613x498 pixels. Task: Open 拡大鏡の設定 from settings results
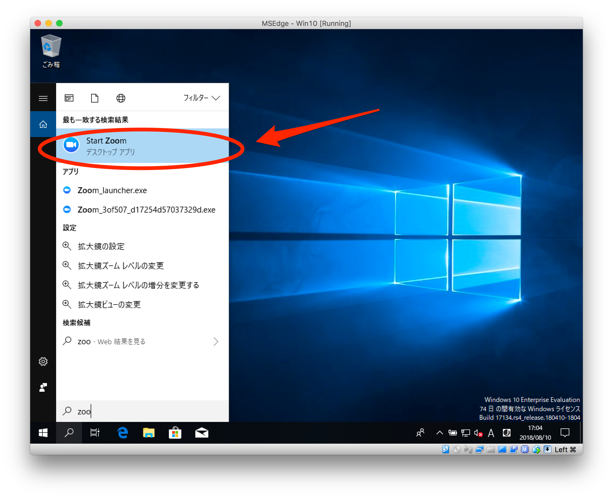click(x=101, y=246)
